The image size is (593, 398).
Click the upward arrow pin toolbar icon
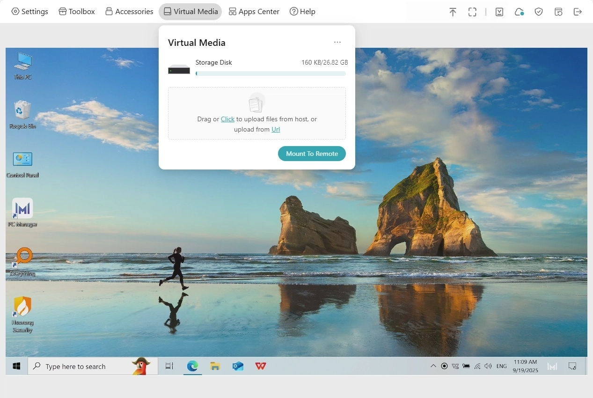453,12
